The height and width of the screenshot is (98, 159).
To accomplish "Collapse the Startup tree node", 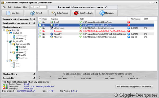I will [7, 33].
